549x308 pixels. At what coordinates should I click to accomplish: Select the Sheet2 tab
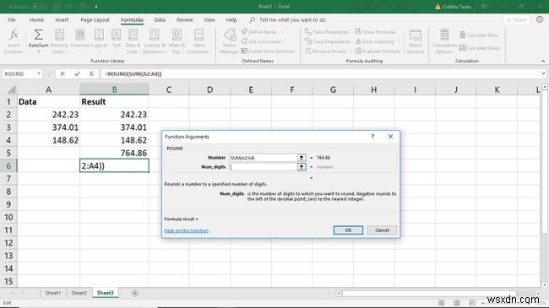click(79, 293)
